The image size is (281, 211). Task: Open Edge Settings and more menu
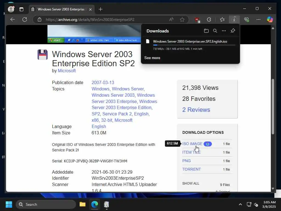[x=258, y=20]
